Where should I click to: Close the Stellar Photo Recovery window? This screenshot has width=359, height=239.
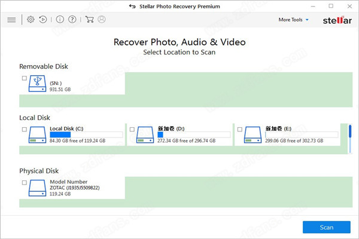[349, 6]
